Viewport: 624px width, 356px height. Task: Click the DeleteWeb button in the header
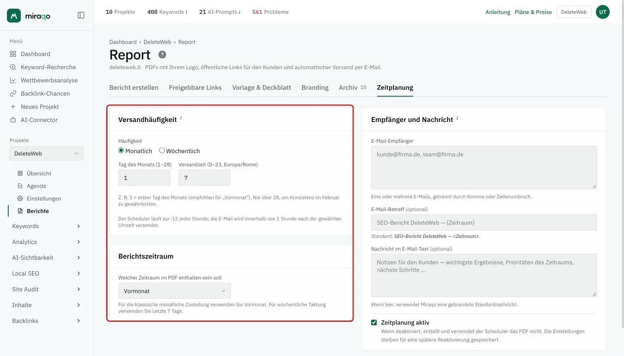coord(574,12)
